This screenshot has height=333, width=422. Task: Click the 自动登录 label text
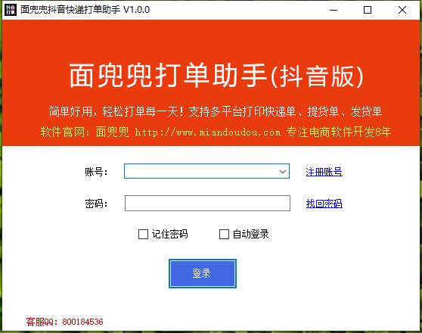click(250, 234)
